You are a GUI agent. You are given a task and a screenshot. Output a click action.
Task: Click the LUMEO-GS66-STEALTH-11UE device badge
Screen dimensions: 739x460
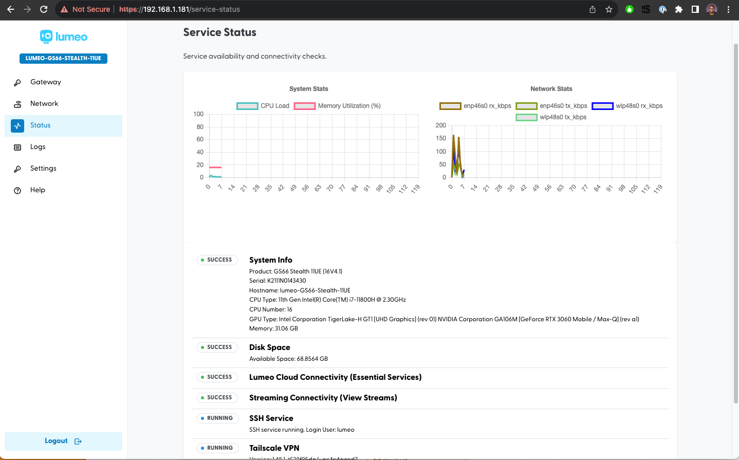pyautogui.click(x=63, y=59)
